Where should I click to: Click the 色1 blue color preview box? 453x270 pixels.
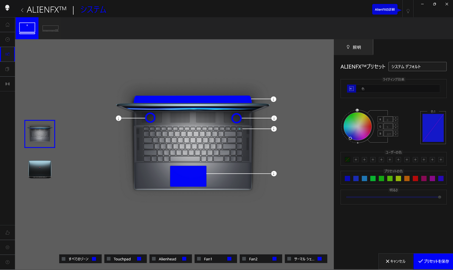point(433,128)
